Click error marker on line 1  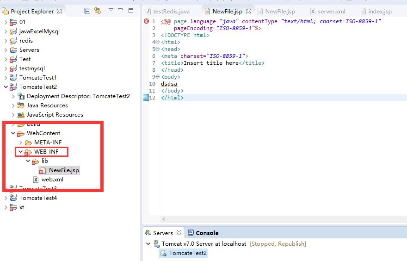pos(147,21)
